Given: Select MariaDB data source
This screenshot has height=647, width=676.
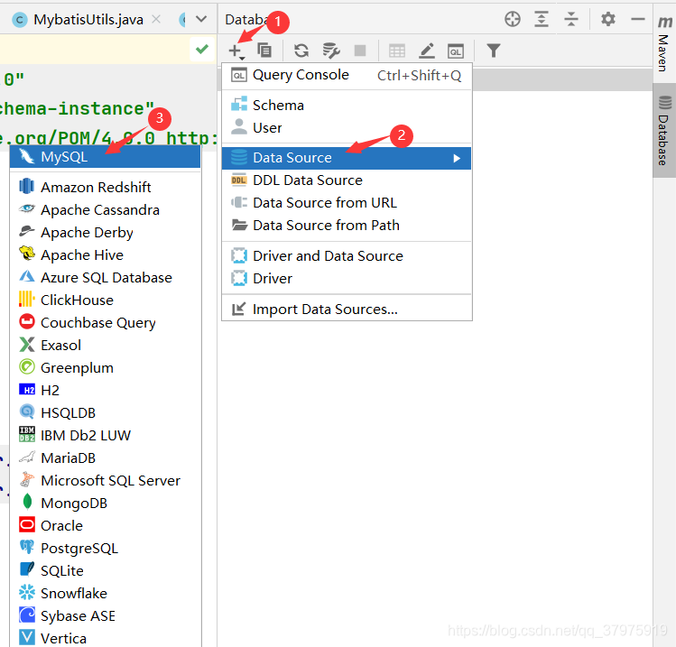Looking at the screenshot, I should pyautogui.click(x=106, y=458).
